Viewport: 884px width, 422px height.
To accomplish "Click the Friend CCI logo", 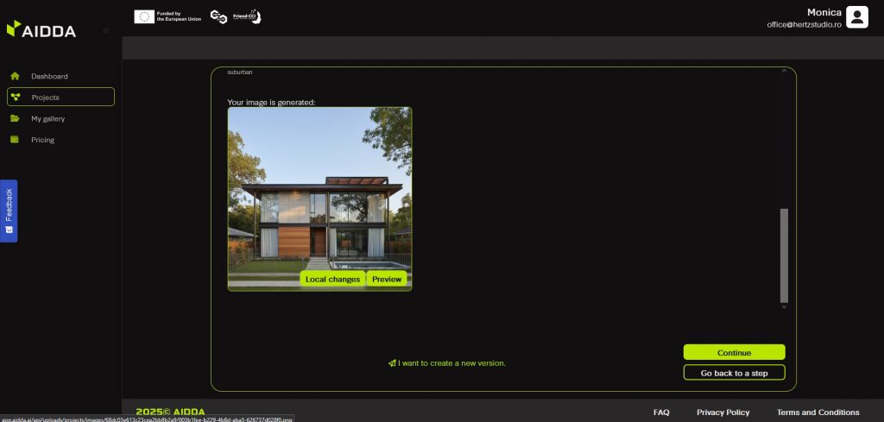I will 247,16.
